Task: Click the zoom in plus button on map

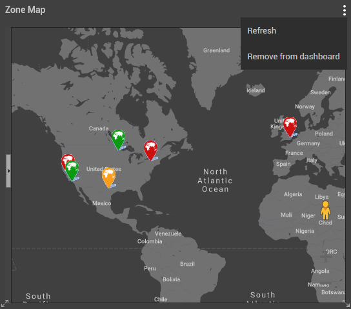Action: [x=326, y=256]
